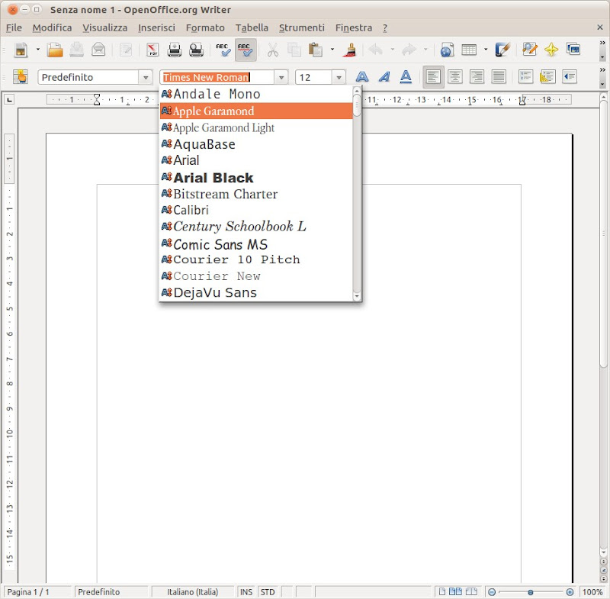Open the Strumenti menu
The image size is (610, 599).
(x=301, y=27)
